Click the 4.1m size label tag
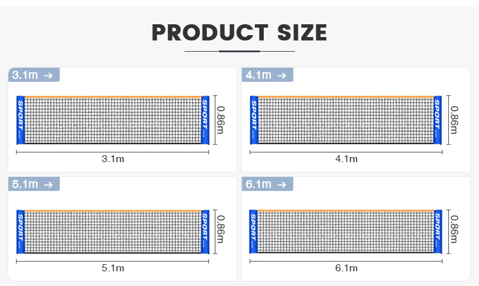 pyautogui.click(x=268, y=75)
